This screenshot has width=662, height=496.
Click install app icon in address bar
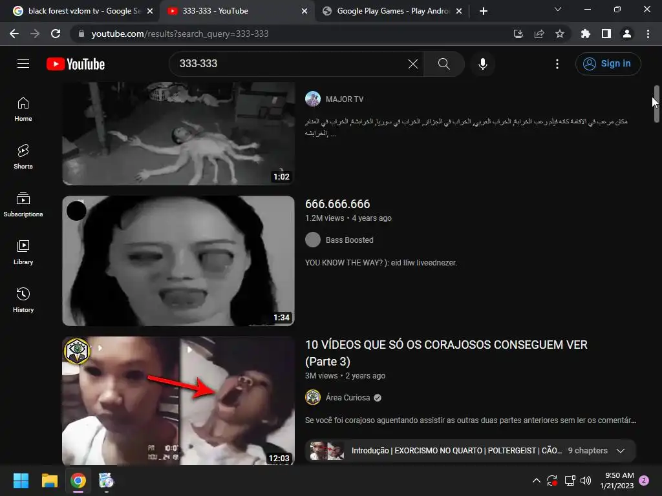[x=518, y=34]
